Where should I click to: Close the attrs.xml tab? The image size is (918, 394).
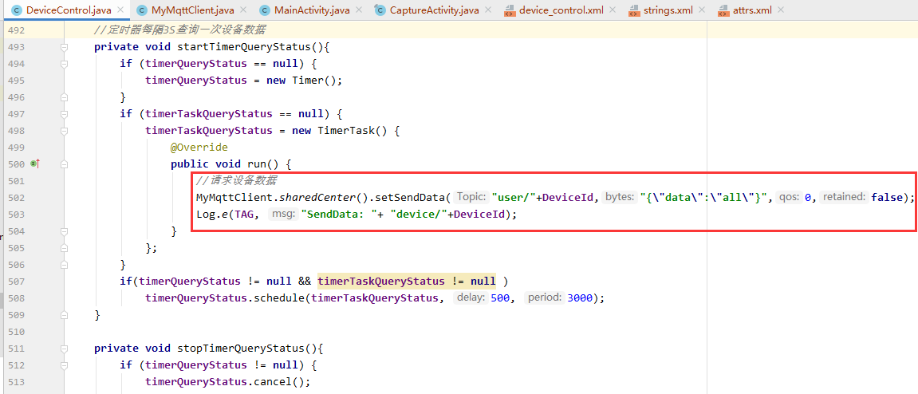click(782, 10)
